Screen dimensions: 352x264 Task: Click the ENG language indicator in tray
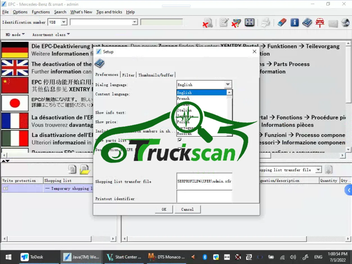click(x=318, y=257)
